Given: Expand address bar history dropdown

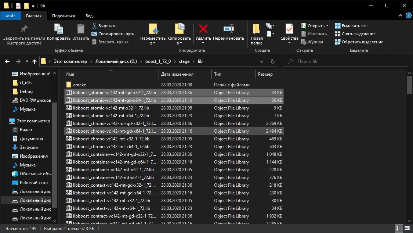Looking at the screenshot, I should (261, 61).
